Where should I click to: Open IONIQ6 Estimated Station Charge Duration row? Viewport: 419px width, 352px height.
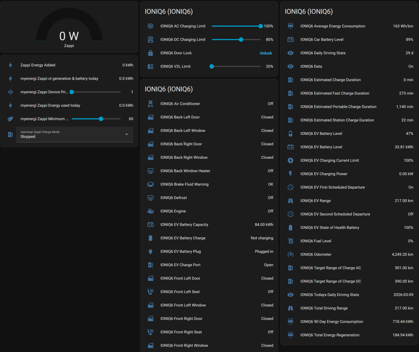point(350,120)
